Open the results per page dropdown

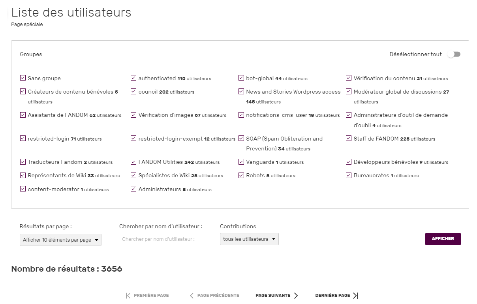point(60,240)
